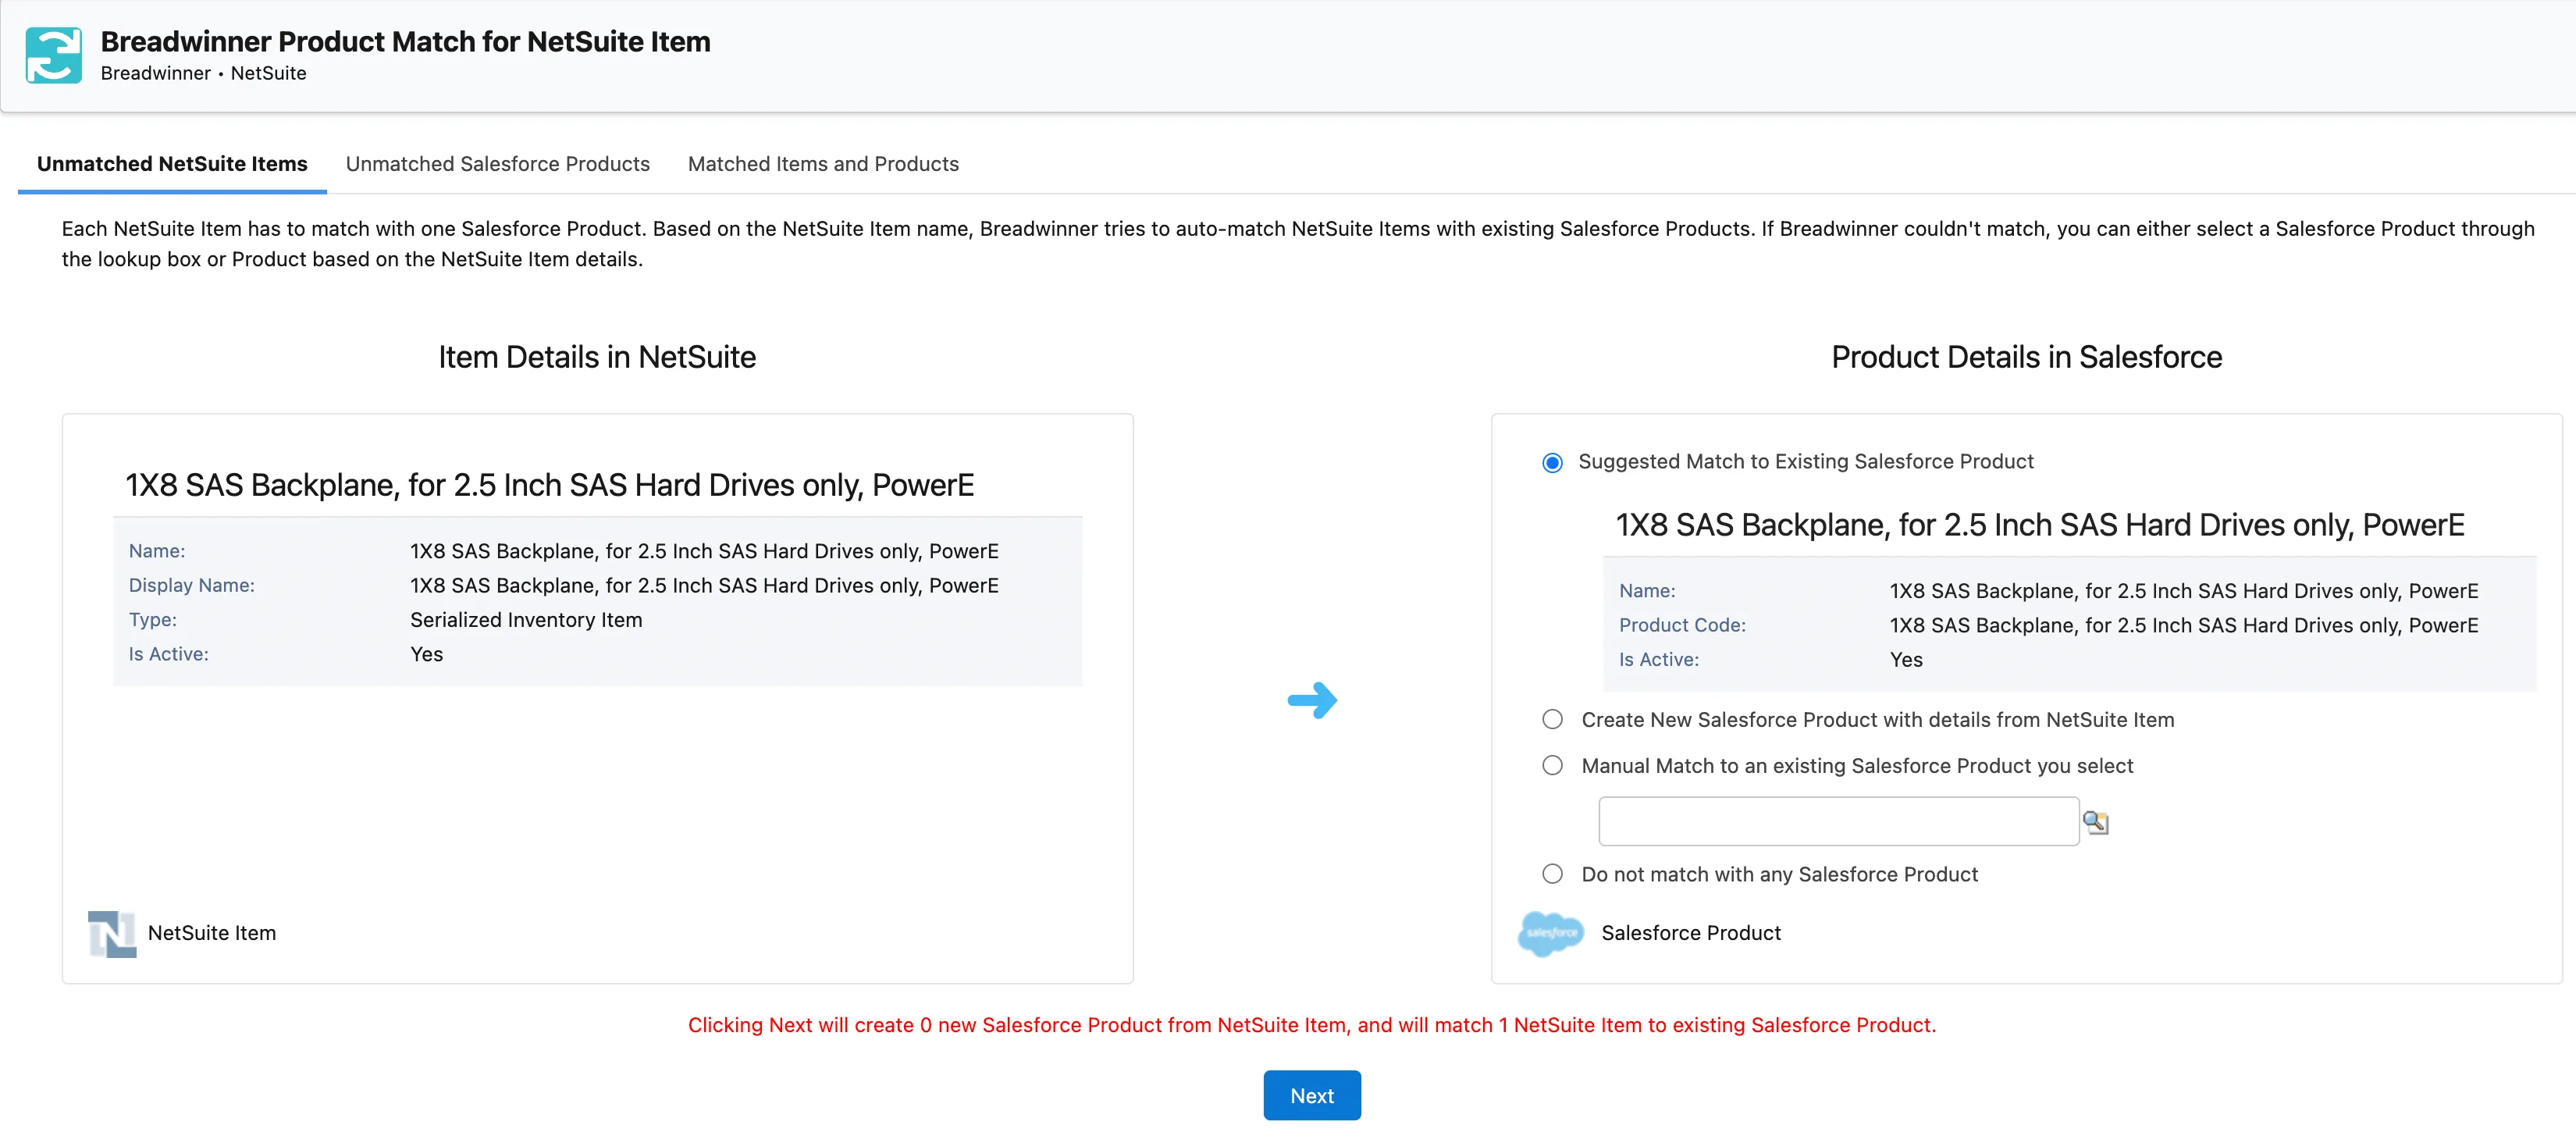The height and width of the screenshot is (1143, 2576).
Task: Choose Do not match with any Salesforce Product
Action: [1552, 874]
